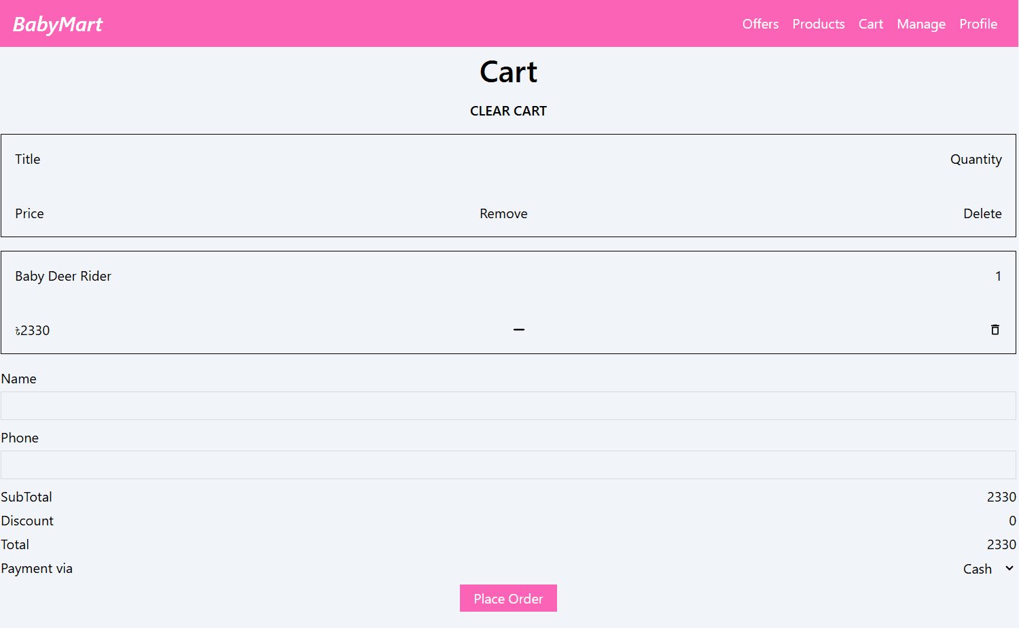The width and height of the screenshot is (1019, 628).
Task: Open the Offers page
Action: coord(760,24)
